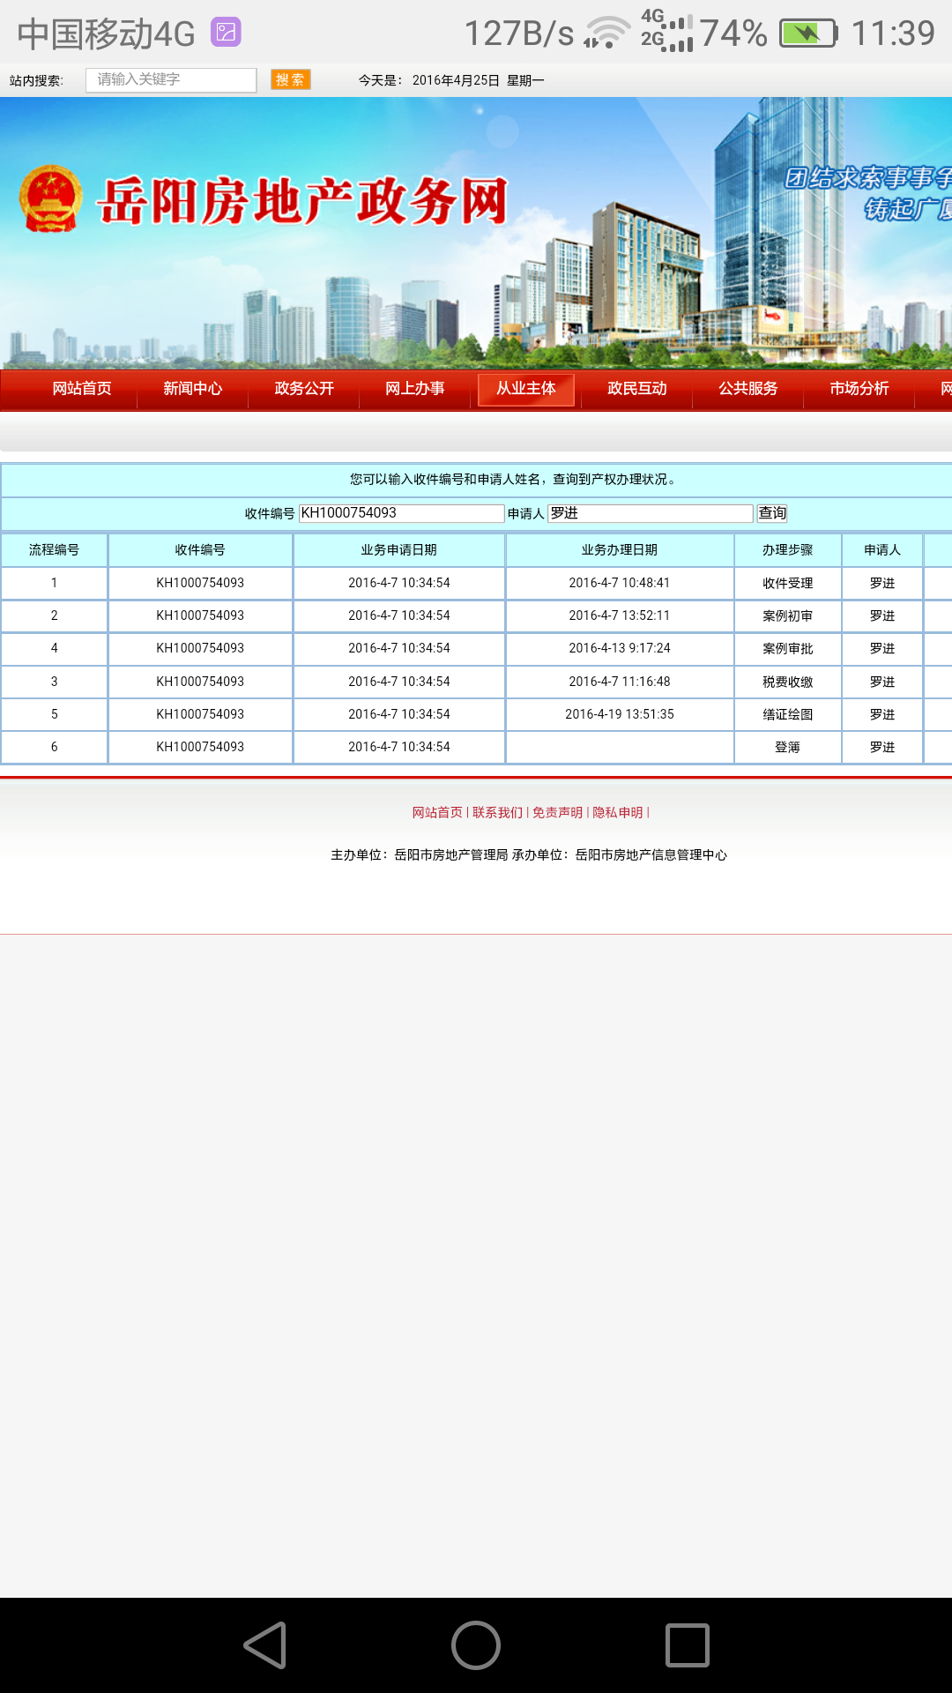Tap the Android back navigation button

click(x=265, y=1645)
